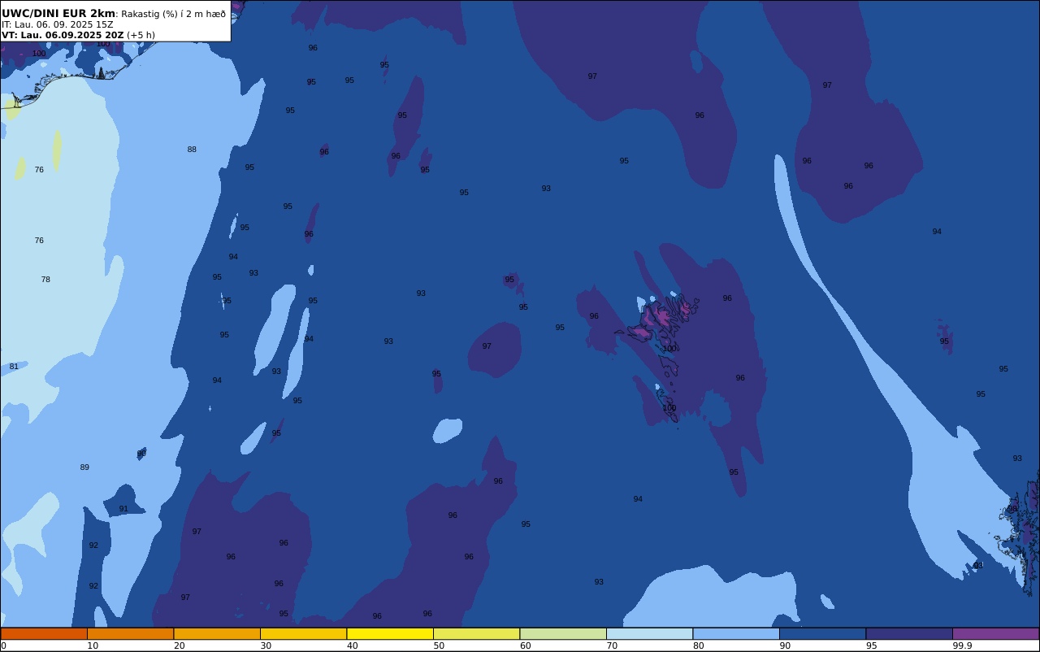Click the pale yellow 50–60 legend swatch
Screen dimensions: 1040x652
tap(476, 633)
